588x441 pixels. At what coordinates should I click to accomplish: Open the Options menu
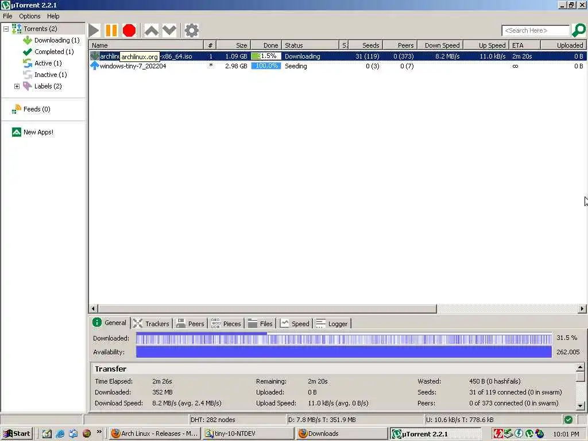click(x=30, y=16)
